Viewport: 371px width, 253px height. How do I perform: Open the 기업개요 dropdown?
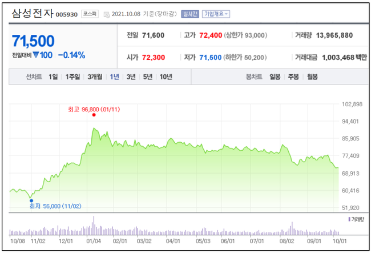[216, 14]
